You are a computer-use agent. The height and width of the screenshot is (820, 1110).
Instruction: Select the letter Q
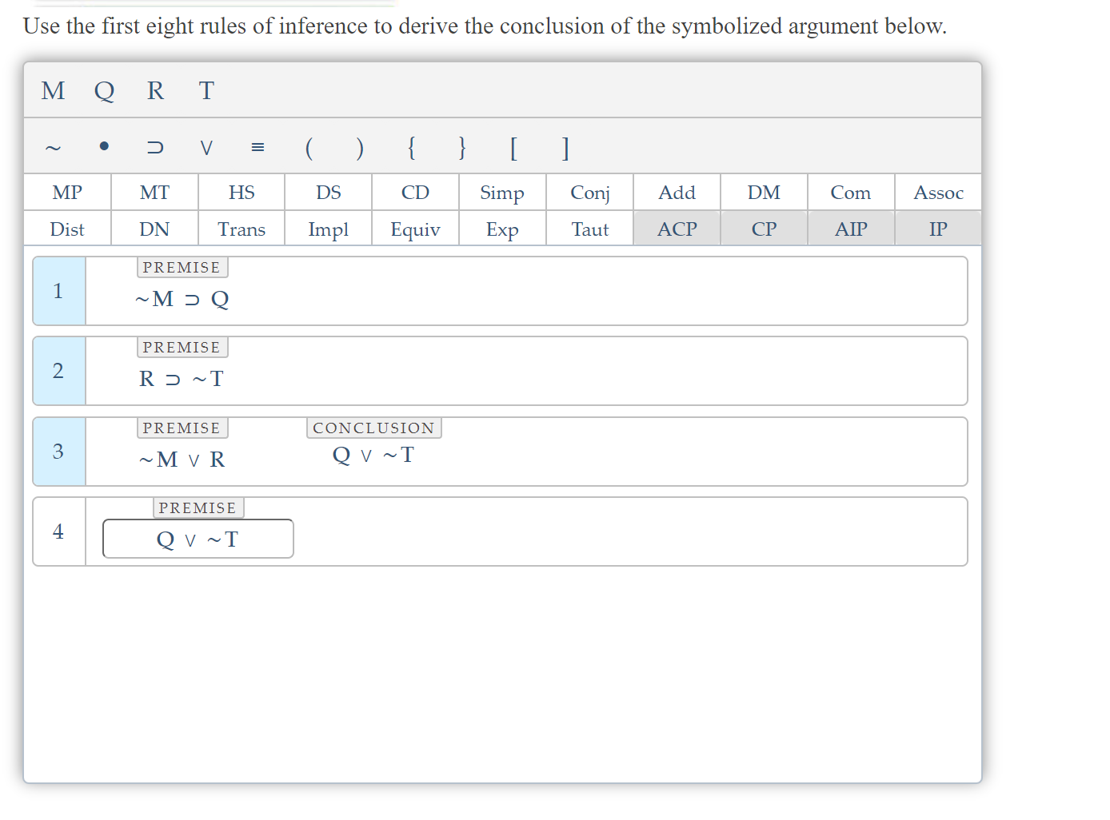[103, 90]
